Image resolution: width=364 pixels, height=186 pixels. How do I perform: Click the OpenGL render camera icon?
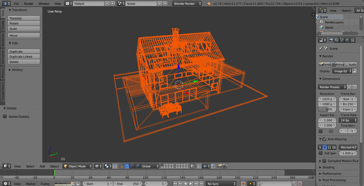[x=220, y=166]
